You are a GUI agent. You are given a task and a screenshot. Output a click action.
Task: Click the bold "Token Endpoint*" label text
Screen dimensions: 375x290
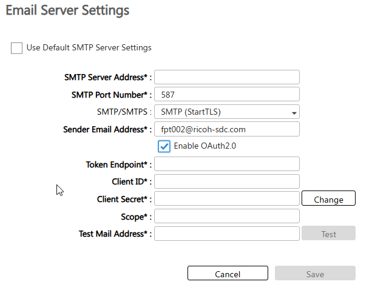coord(118,164)
